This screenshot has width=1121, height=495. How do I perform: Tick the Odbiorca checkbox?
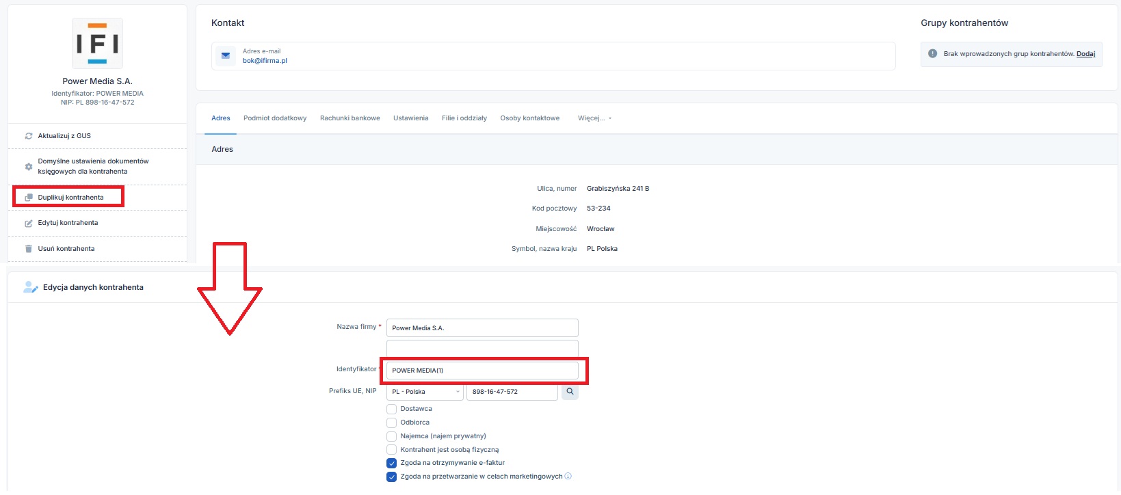pos(392,423)
